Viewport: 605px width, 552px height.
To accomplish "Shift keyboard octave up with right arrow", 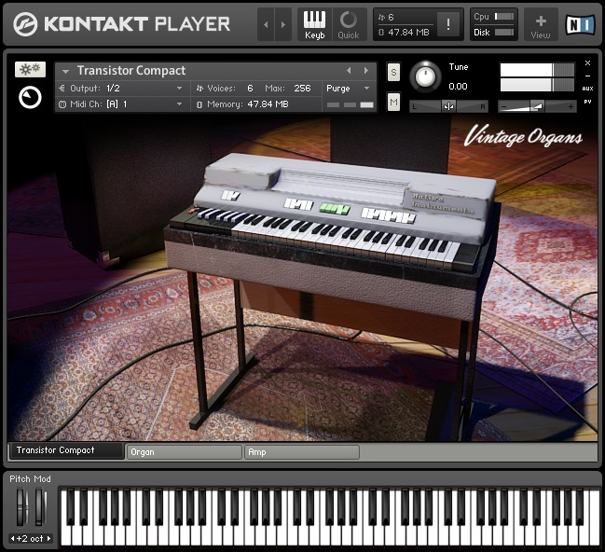I will pos(48,539).
